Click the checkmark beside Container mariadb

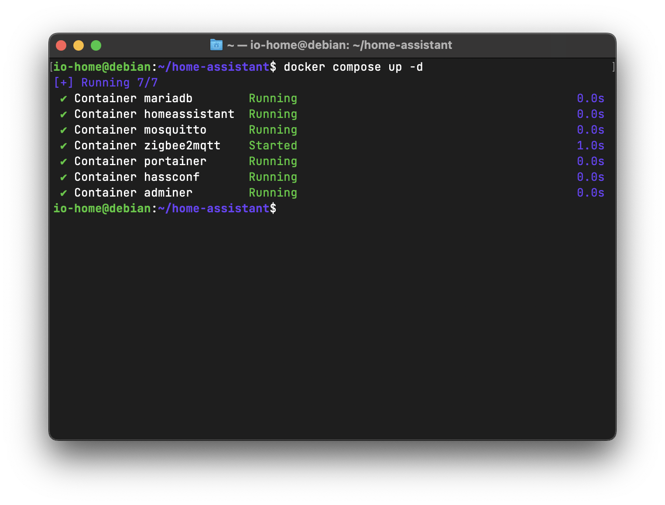pyautogui.click(x=64, y=99)
